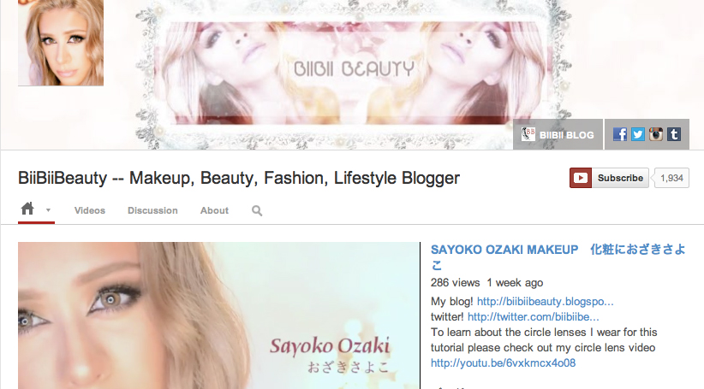704x389 pixels.
Task: Click the BiiBii Blog icon
Action: pos(528,134)
